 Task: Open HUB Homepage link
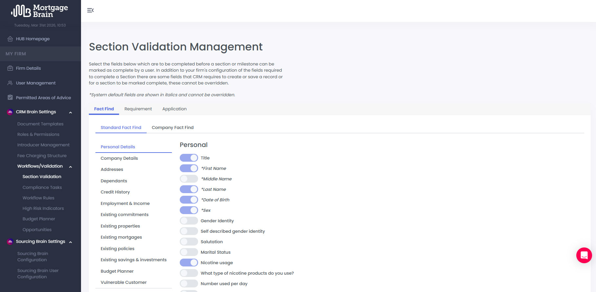click(x=33, y=39)
